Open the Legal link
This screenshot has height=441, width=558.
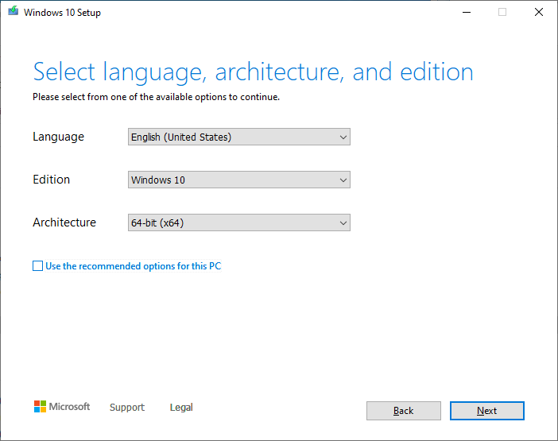181,408
